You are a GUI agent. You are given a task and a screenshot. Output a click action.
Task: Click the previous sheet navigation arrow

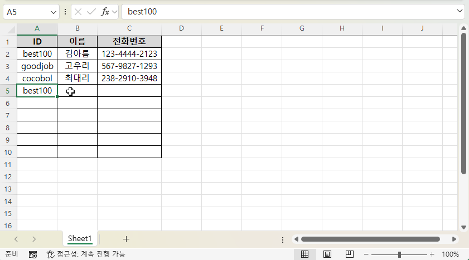16,239
